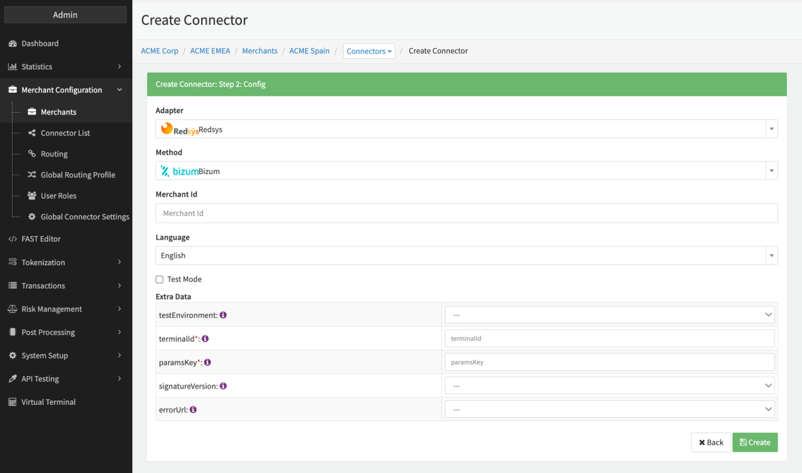The width and height of the screenshot is (802, 473).
Task: Open the Dashboard from the sidebar icon
Action: [13, 44]
